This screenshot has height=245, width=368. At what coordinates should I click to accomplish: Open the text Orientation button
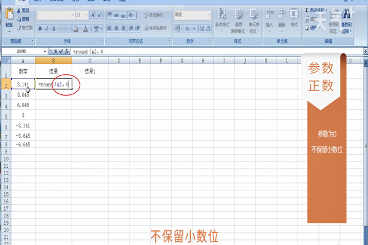[131, 15]
